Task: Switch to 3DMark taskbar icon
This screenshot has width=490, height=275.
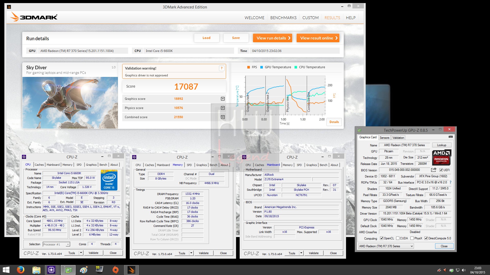Action: point(131,270)
